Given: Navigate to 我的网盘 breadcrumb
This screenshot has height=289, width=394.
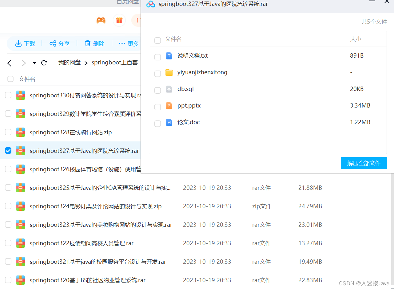Looking at the screenshot, I should click(x=70, y=63).
